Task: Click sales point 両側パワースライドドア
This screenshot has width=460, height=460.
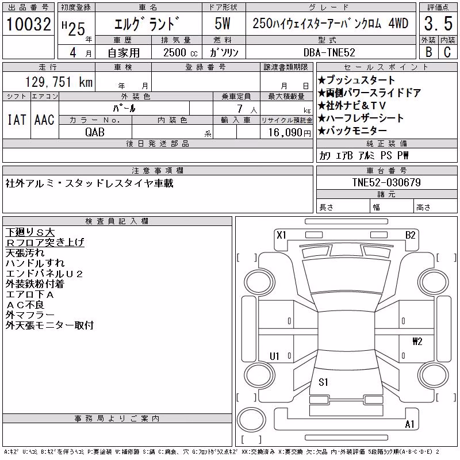Action: point(369,93)
